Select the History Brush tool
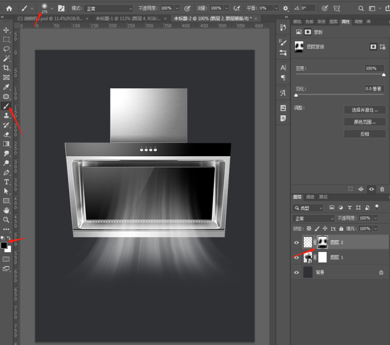This screenshot has height=345, width=390. [6, 125]
